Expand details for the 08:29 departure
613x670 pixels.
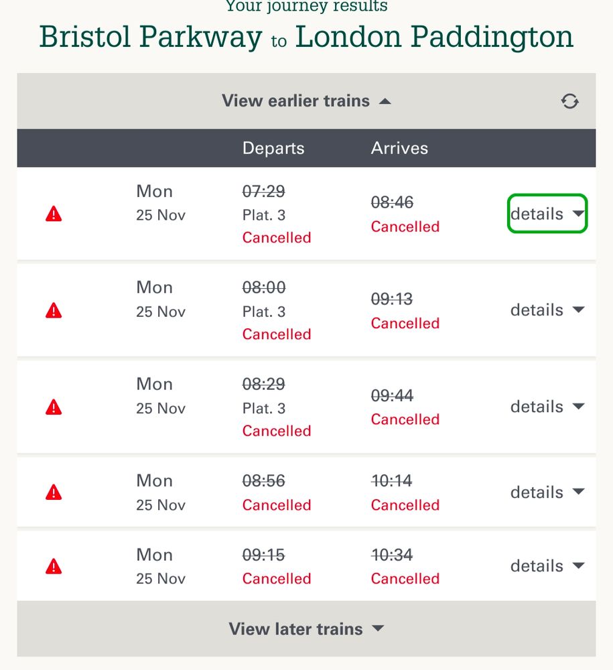[547, 407]
